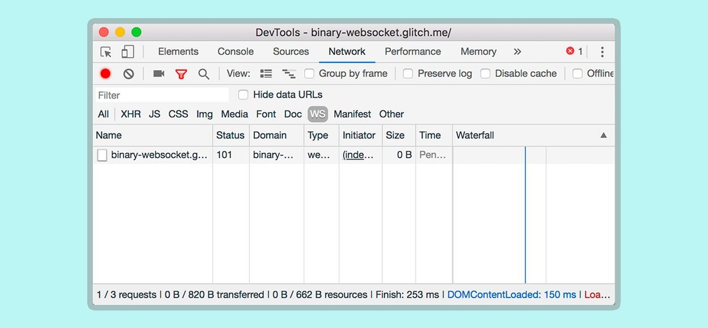Toggle the device toolbar icon
Screen dimensions: 708x328
click(x=128, y=52)
